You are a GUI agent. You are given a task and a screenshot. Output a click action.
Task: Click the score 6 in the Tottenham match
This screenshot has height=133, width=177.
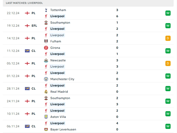coord(117,16)
